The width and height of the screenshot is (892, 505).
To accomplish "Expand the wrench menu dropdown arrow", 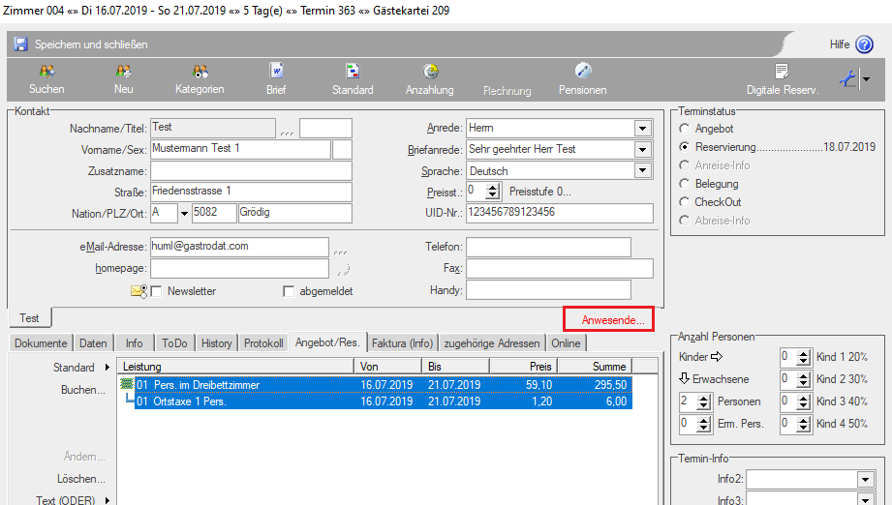I will coord(867,79).
